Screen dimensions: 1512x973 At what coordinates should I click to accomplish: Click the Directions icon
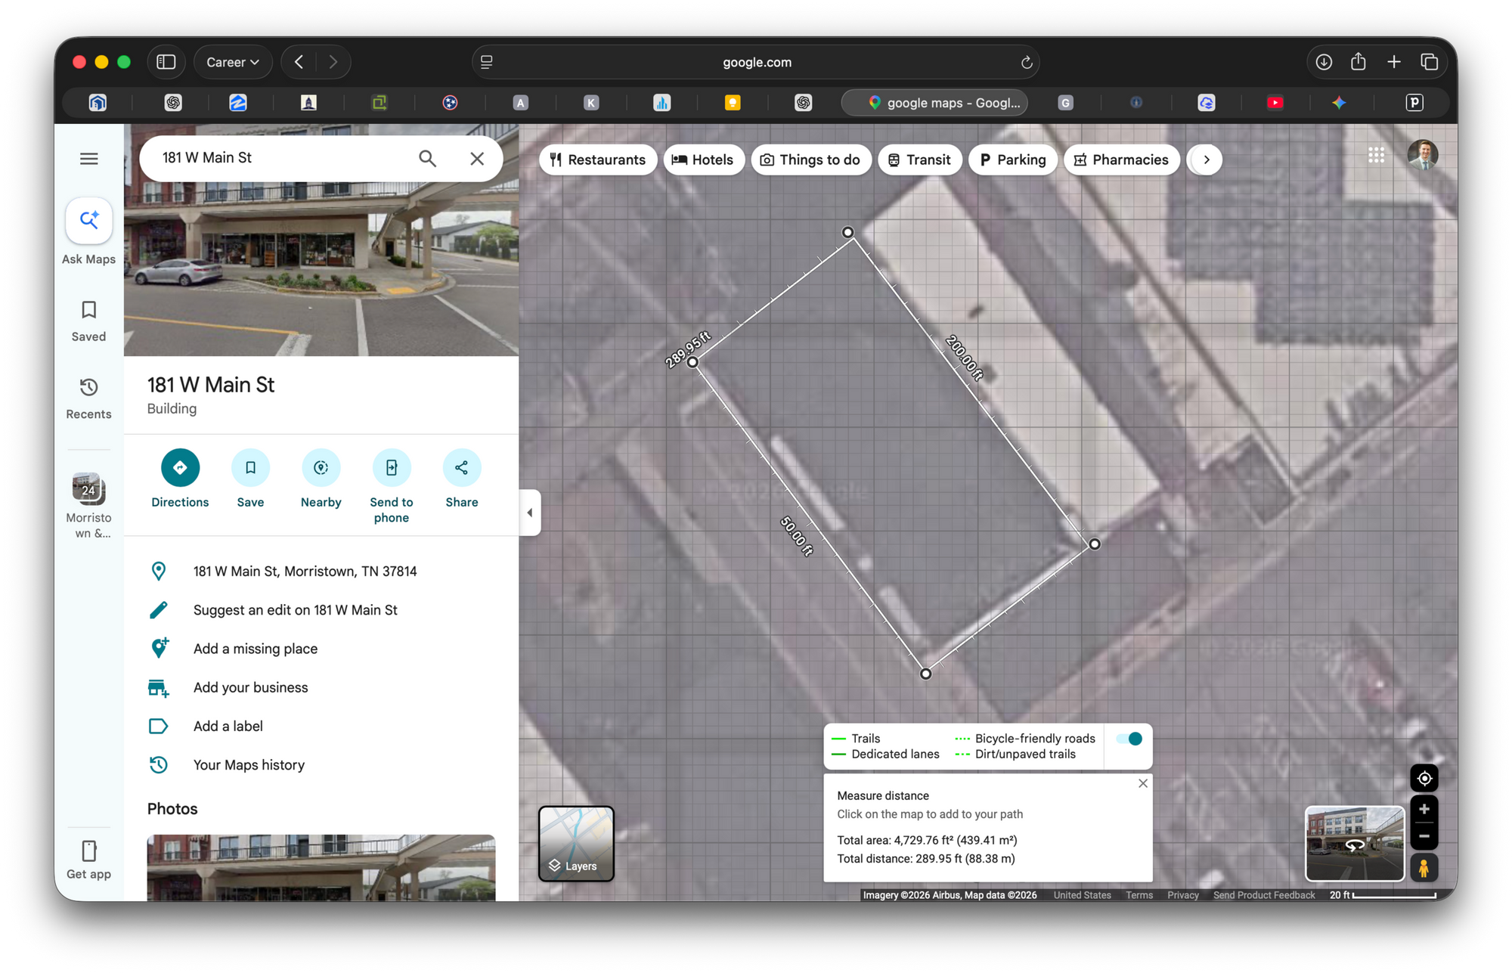180,467
